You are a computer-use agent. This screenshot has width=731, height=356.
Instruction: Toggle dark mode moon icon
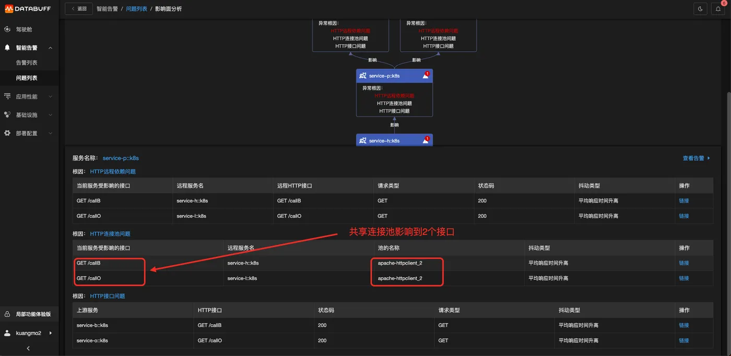click(x=700, y=8)
